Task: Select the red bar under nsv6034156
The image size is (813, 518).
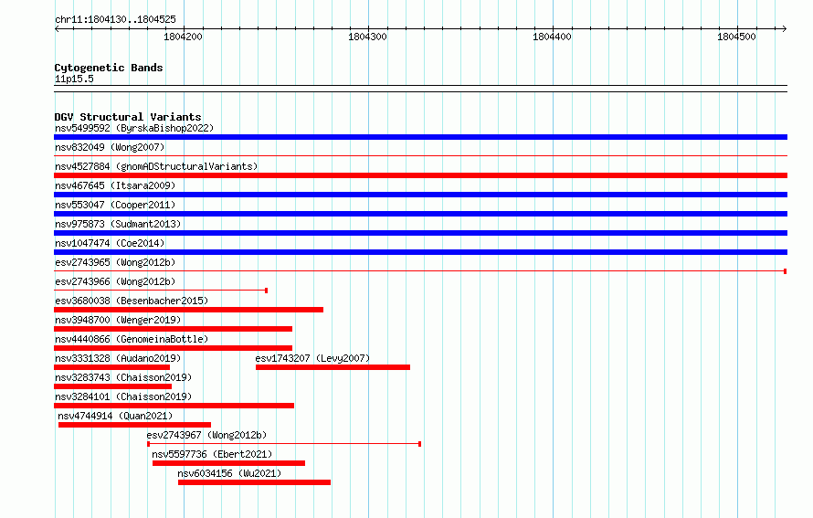Action: pos(254,482)
